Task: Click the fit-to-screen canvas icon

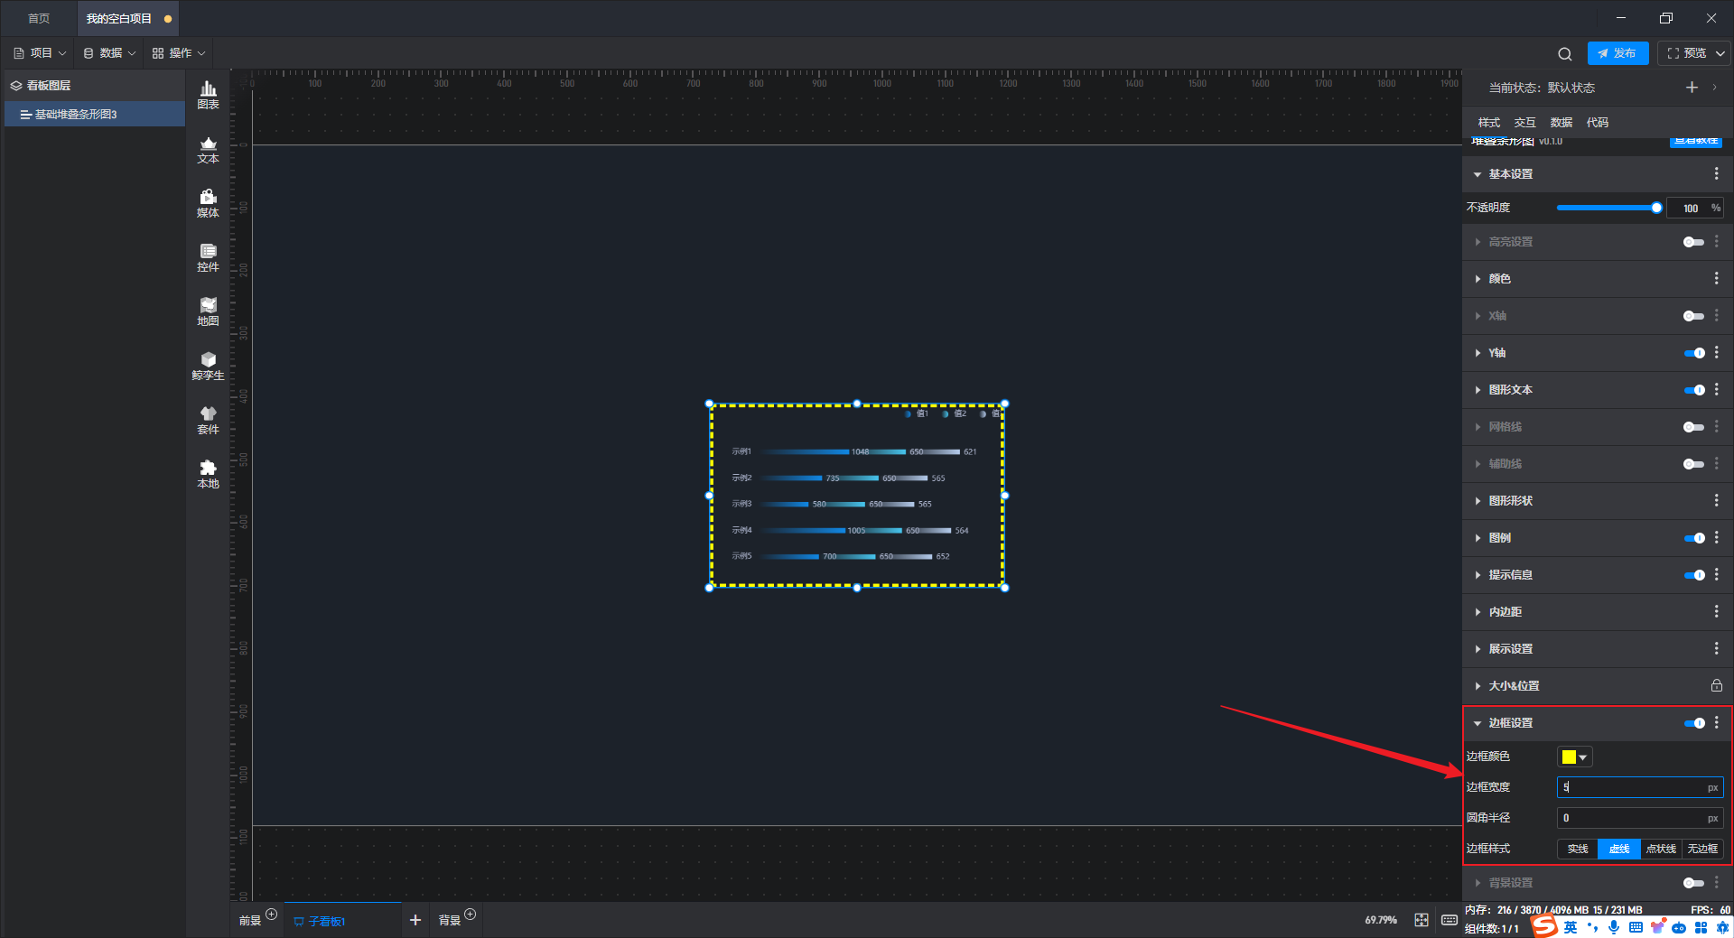Action: point(1422,920)
